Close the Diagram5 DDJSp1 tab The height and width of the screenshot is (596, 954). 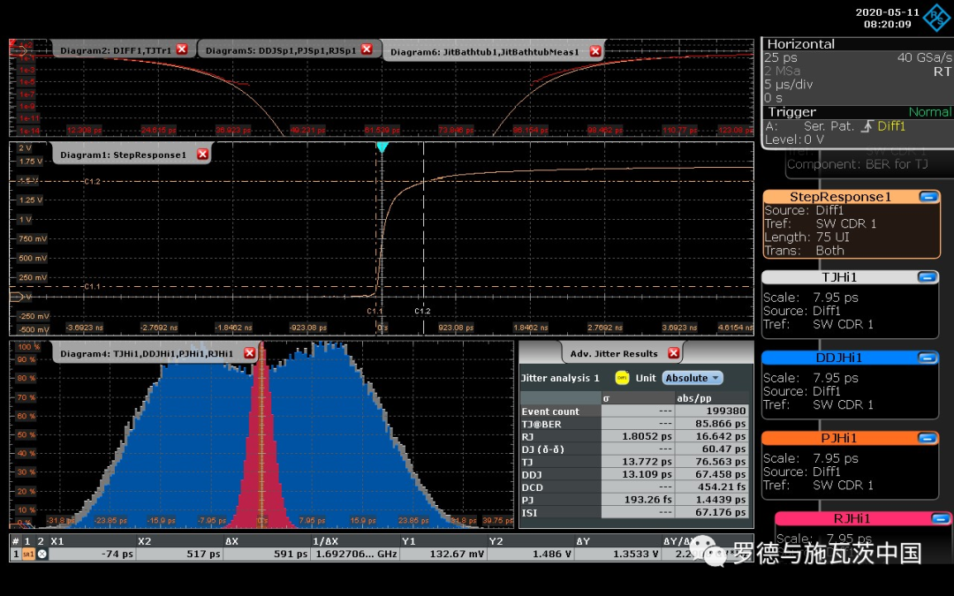[367, 49]
